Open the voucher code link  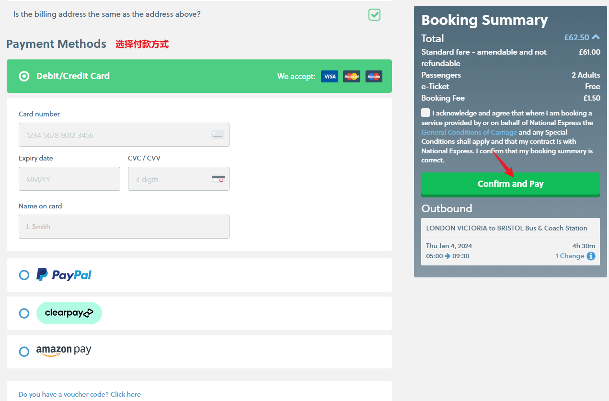point(80,394)
